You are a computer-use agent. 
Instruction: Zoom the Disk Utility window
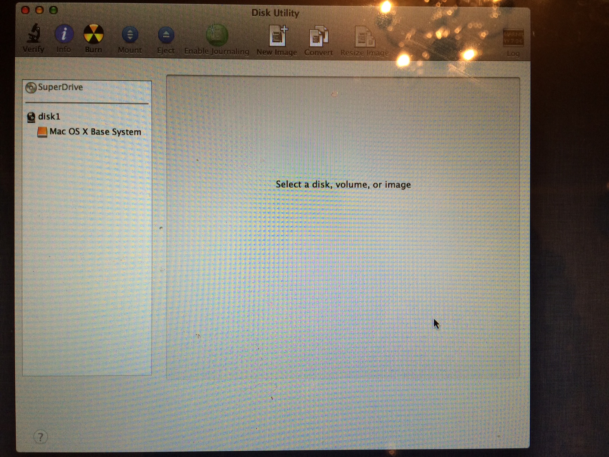click(x=53, y=10)
